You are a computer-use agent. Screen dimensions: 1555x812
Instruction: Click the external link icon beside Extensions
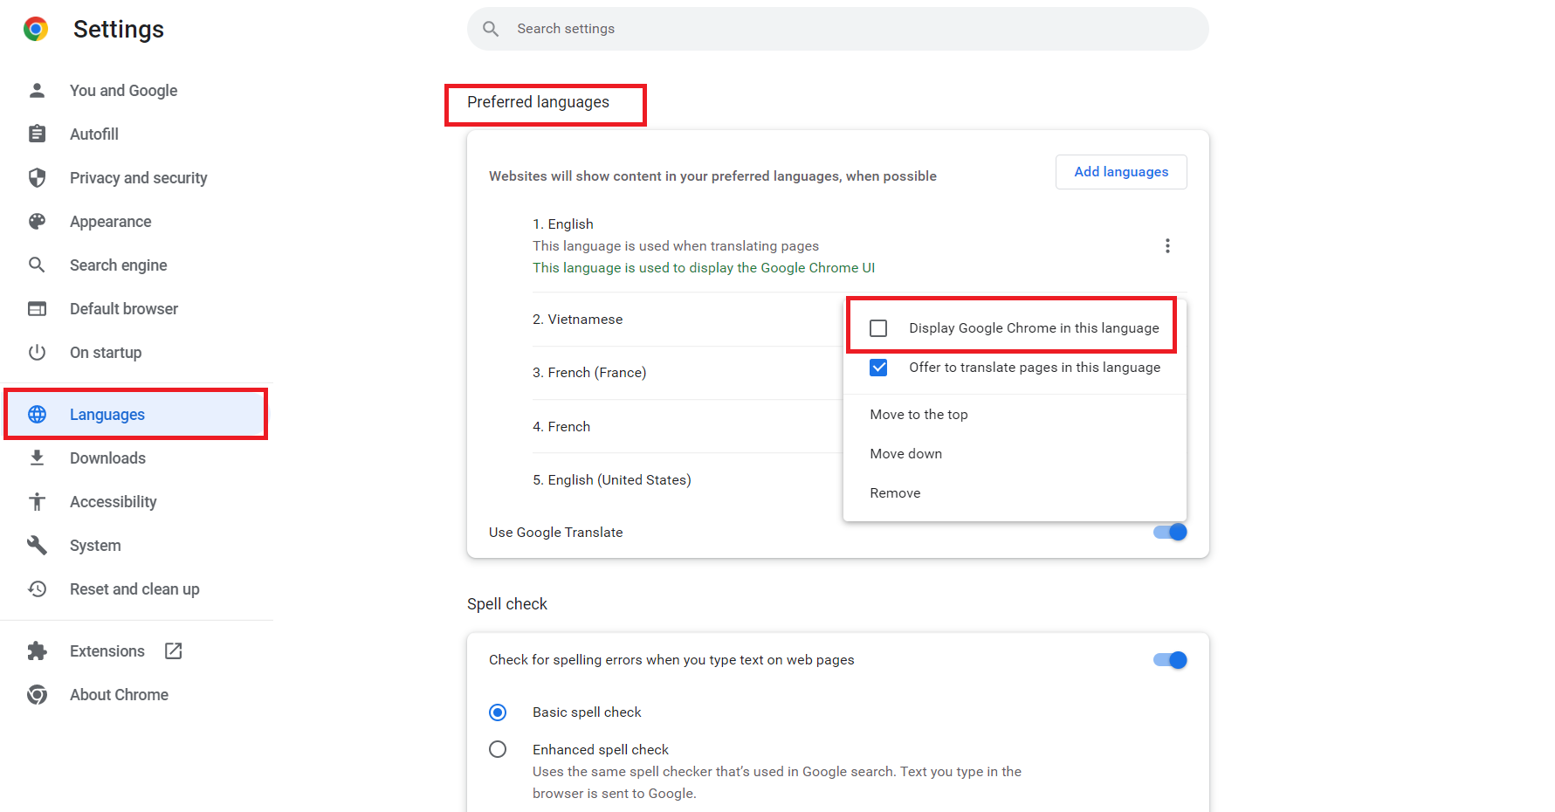174,650
